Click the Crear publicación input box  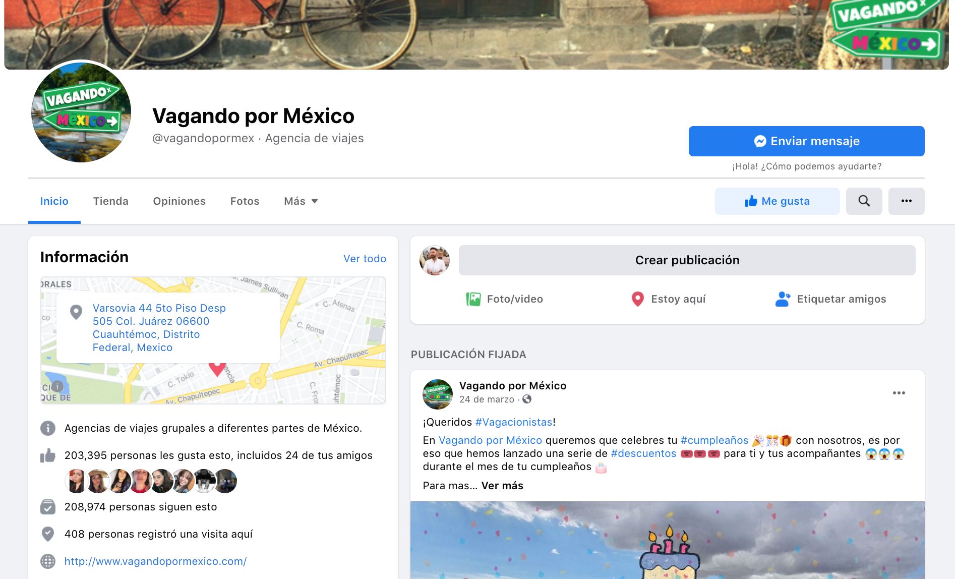687,260
